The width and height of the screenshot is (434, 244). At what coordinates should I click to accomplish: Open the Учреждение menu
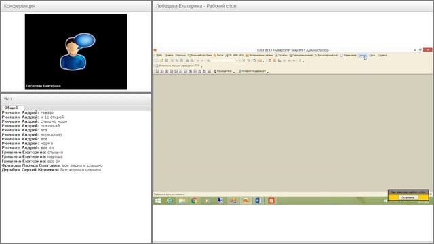[348, 56]
